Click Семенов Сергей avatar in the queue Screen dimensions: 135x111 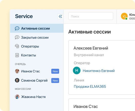pyautogui.click(x=17, y=80)
